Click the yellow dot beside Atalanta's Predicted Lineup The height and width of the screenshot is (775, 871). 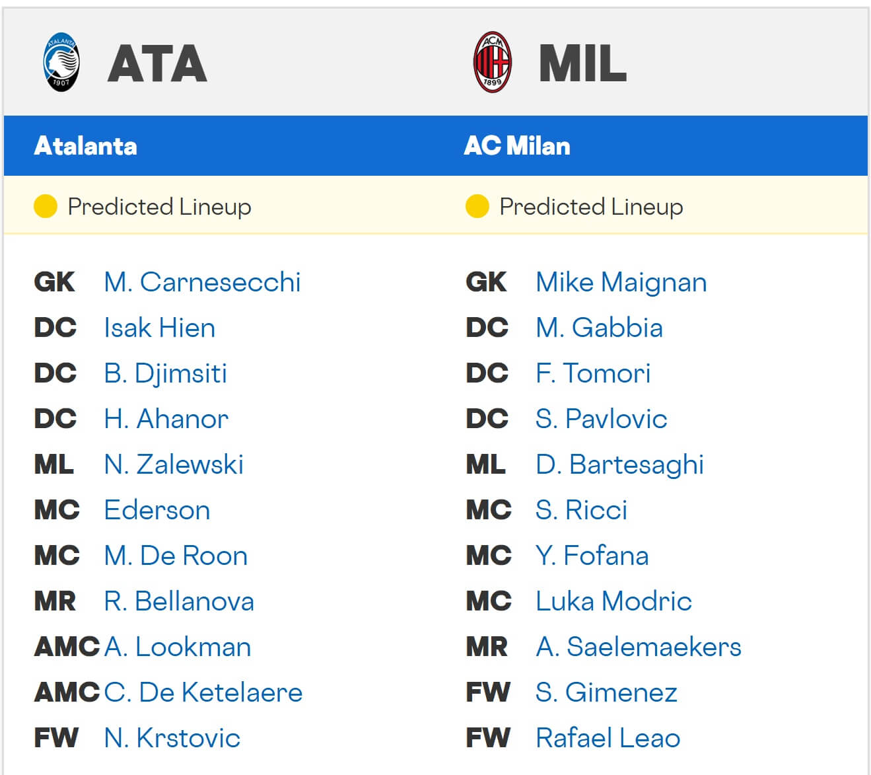[x=46, y=207]
